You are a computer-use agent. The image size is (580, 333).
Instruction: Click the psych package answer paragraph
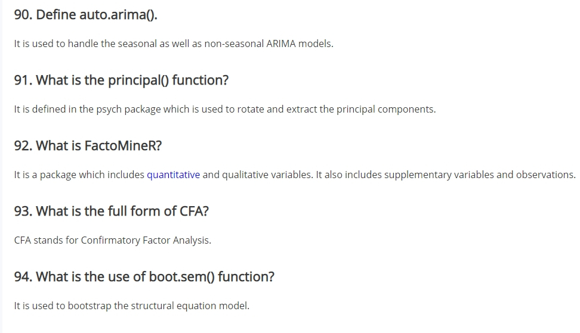(225, 109)
